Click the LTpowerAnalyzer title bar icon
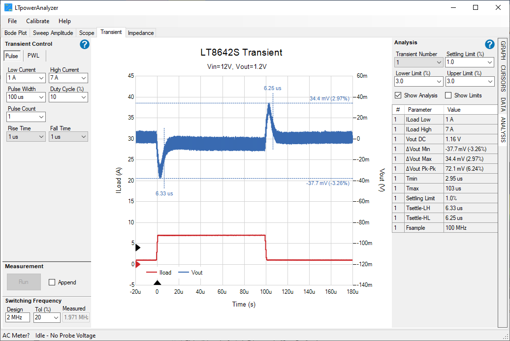Screen dimensions: 510x341 7,7
